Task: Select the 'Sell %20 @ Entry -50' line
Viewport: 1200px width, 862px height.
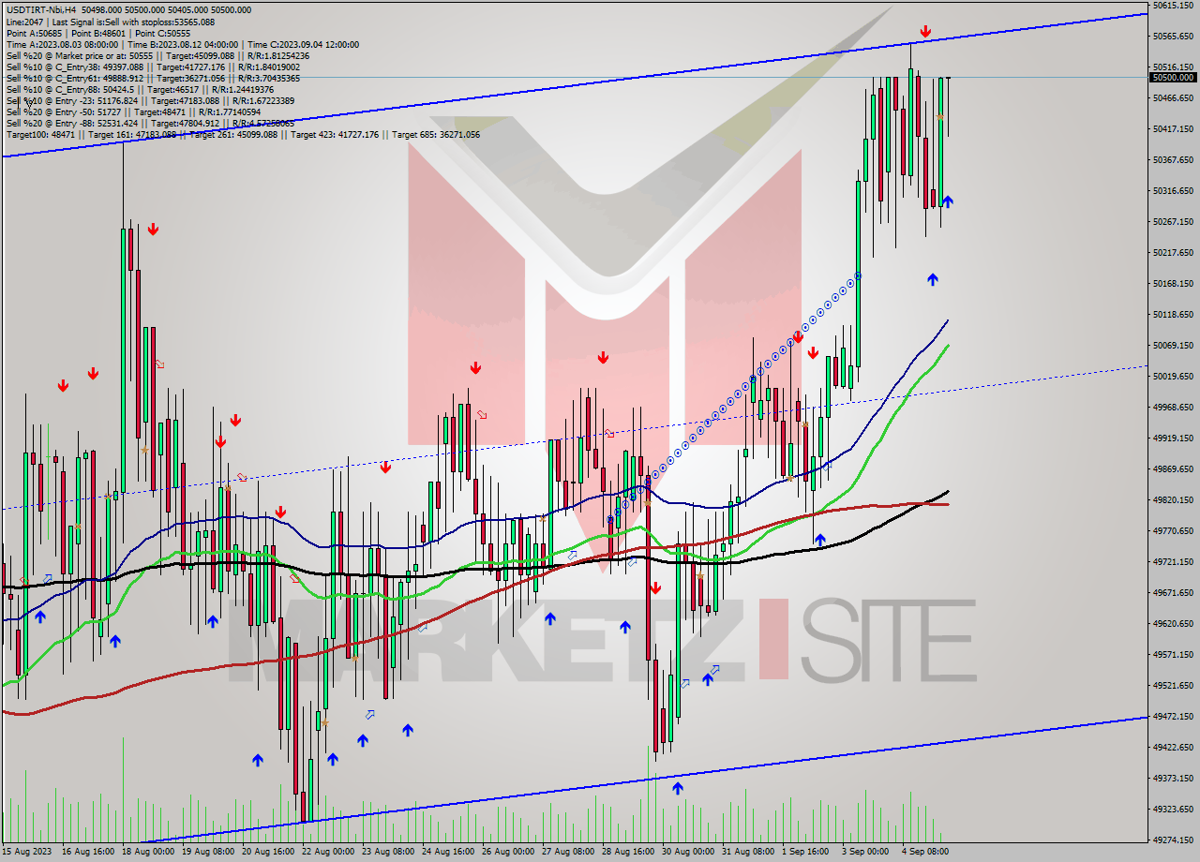Action: pyautogui.click(x=133, y=111)
